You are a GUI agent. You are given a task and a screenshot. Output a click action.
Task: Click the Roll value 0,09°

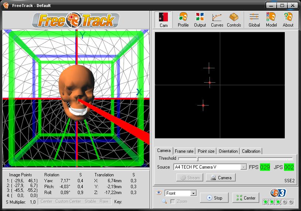point(65,193)
